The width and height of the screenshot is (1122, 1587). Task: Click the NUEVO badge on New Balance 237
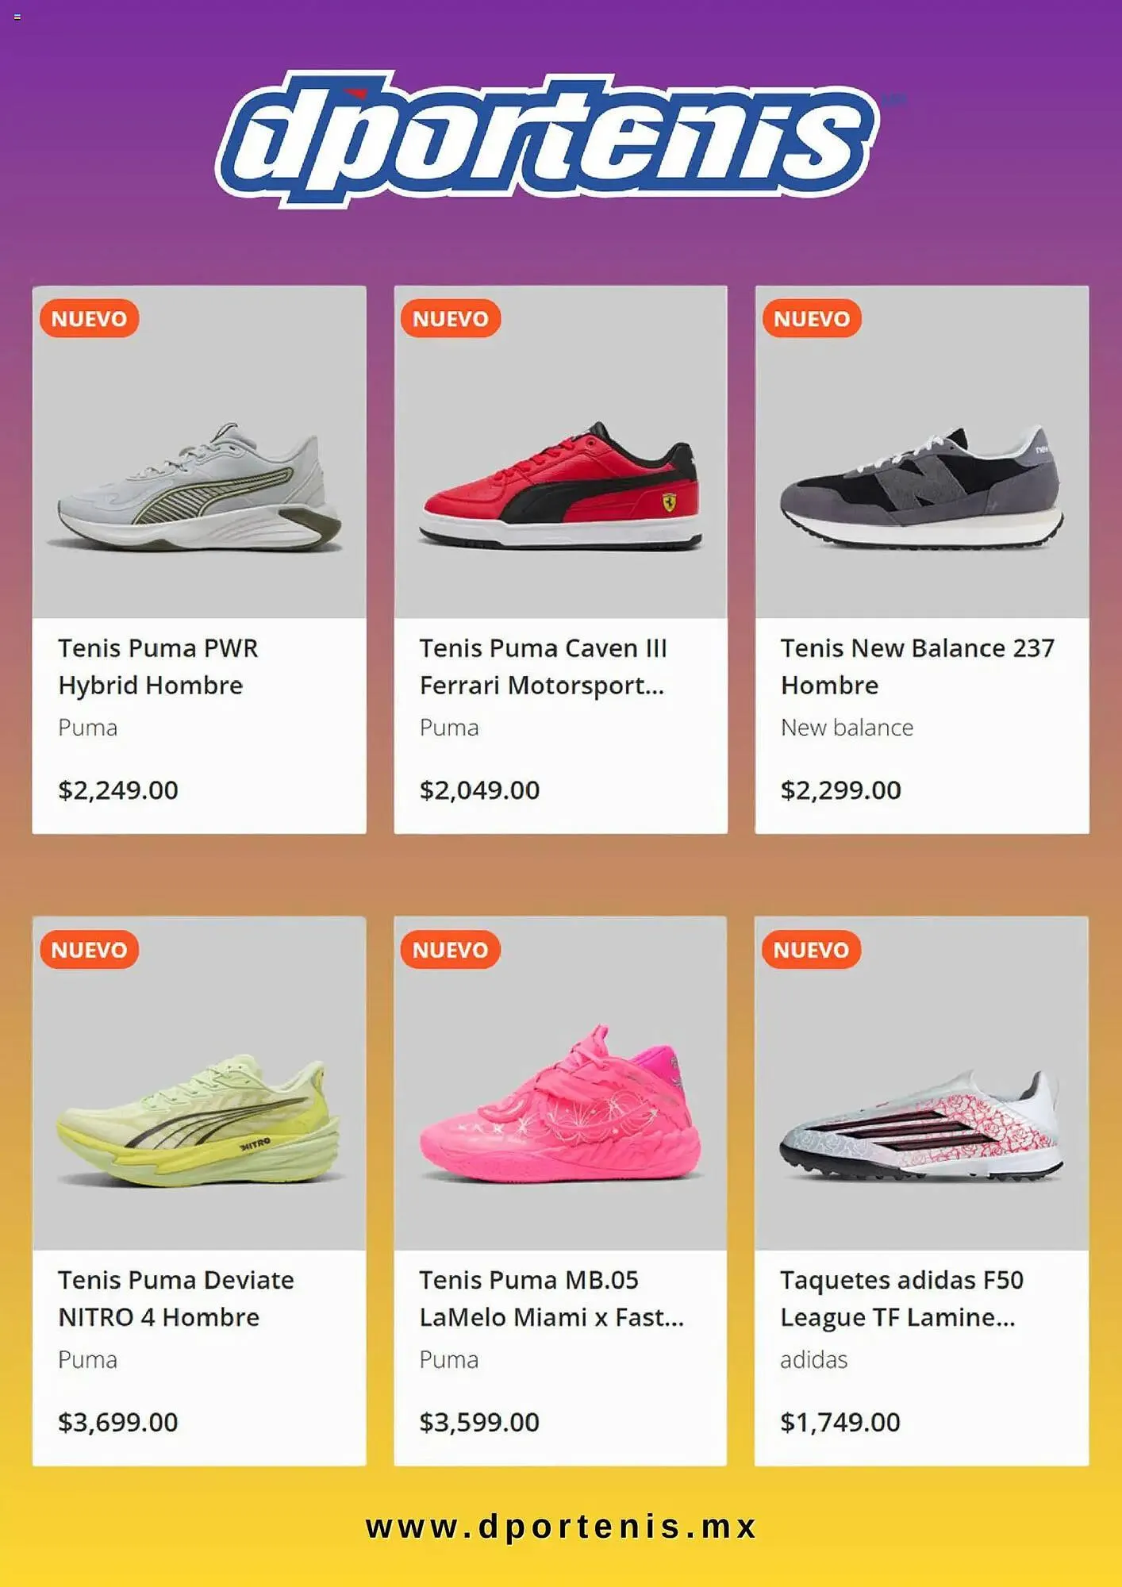811,319
